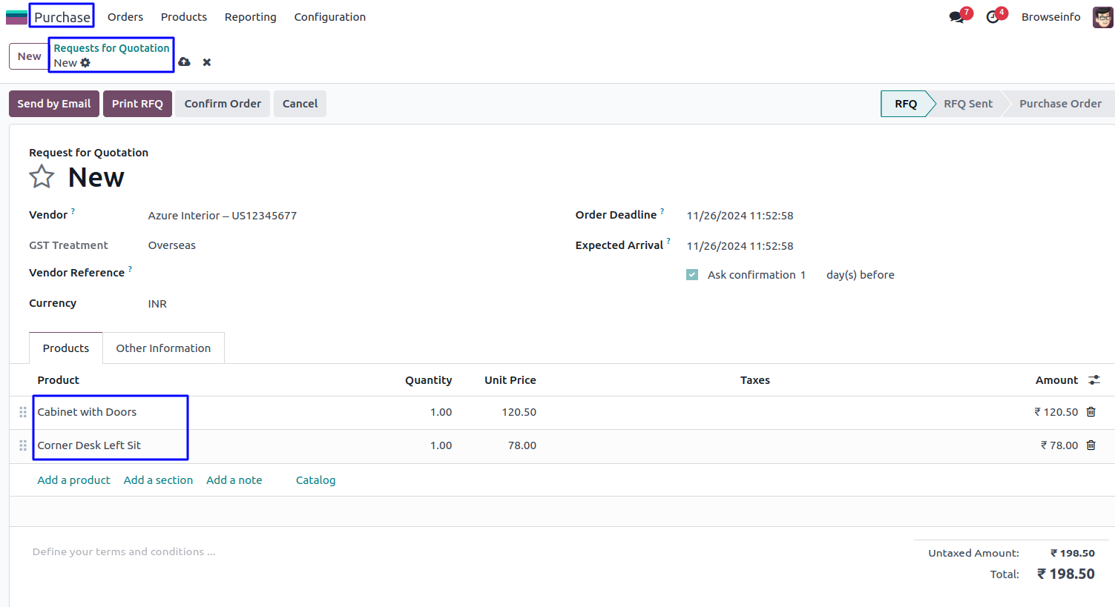Screen dimensions: 1115x607
Task: Open the column settings adjust icon
Action: (1093, 380)
